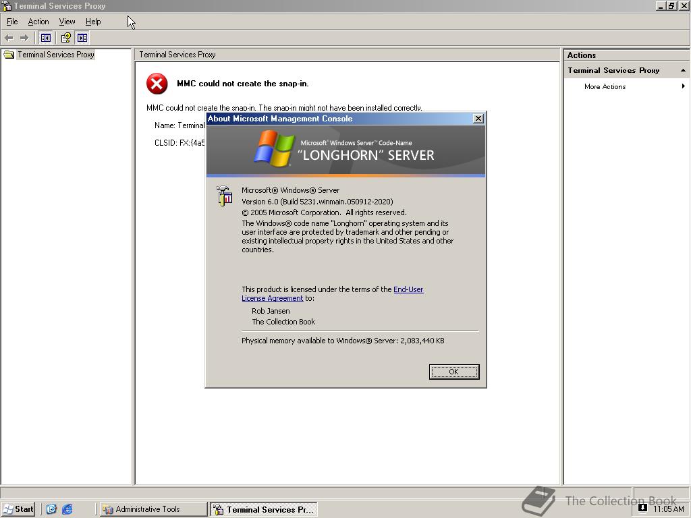Click the Terminal Services Proxy results pane header
The width and height of the screenshot is (691, 518).
coord(348,55)
